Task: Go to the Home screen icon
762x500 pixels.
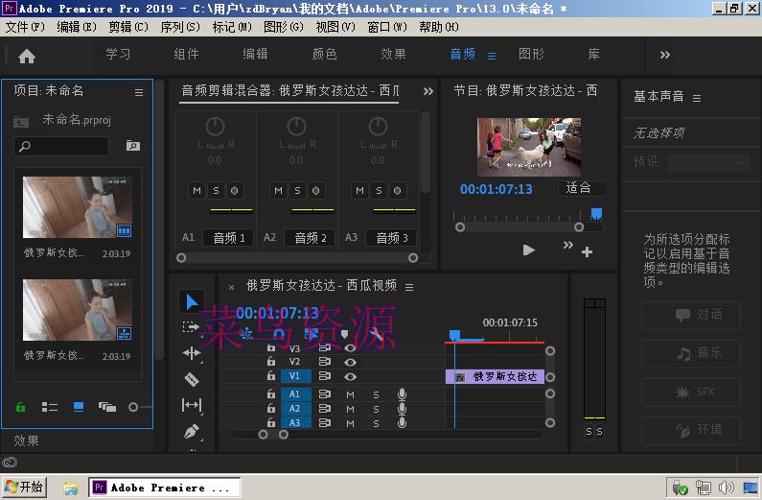Action: click(27, 56)
